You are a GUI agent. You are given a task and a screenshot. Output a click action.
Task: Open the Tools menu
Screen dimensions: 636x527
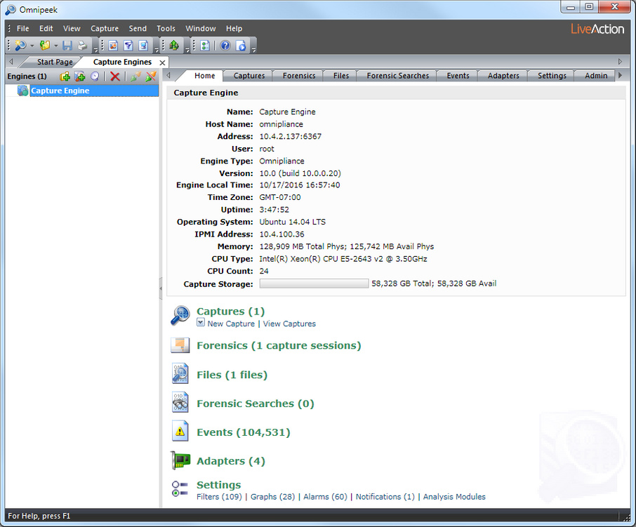[166, 28]
